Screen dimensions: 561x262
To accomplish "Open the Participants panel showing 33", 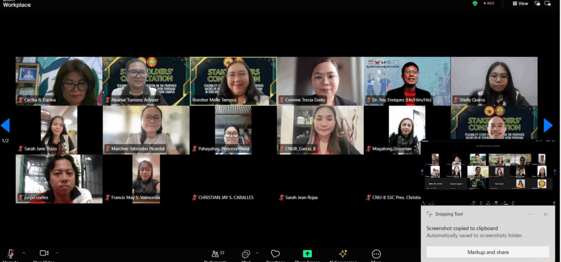I will click(218, 254).
